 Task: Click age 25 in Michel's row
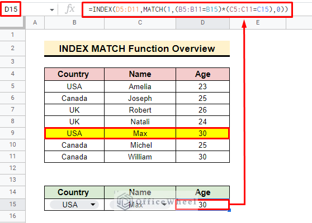[202, 145]
